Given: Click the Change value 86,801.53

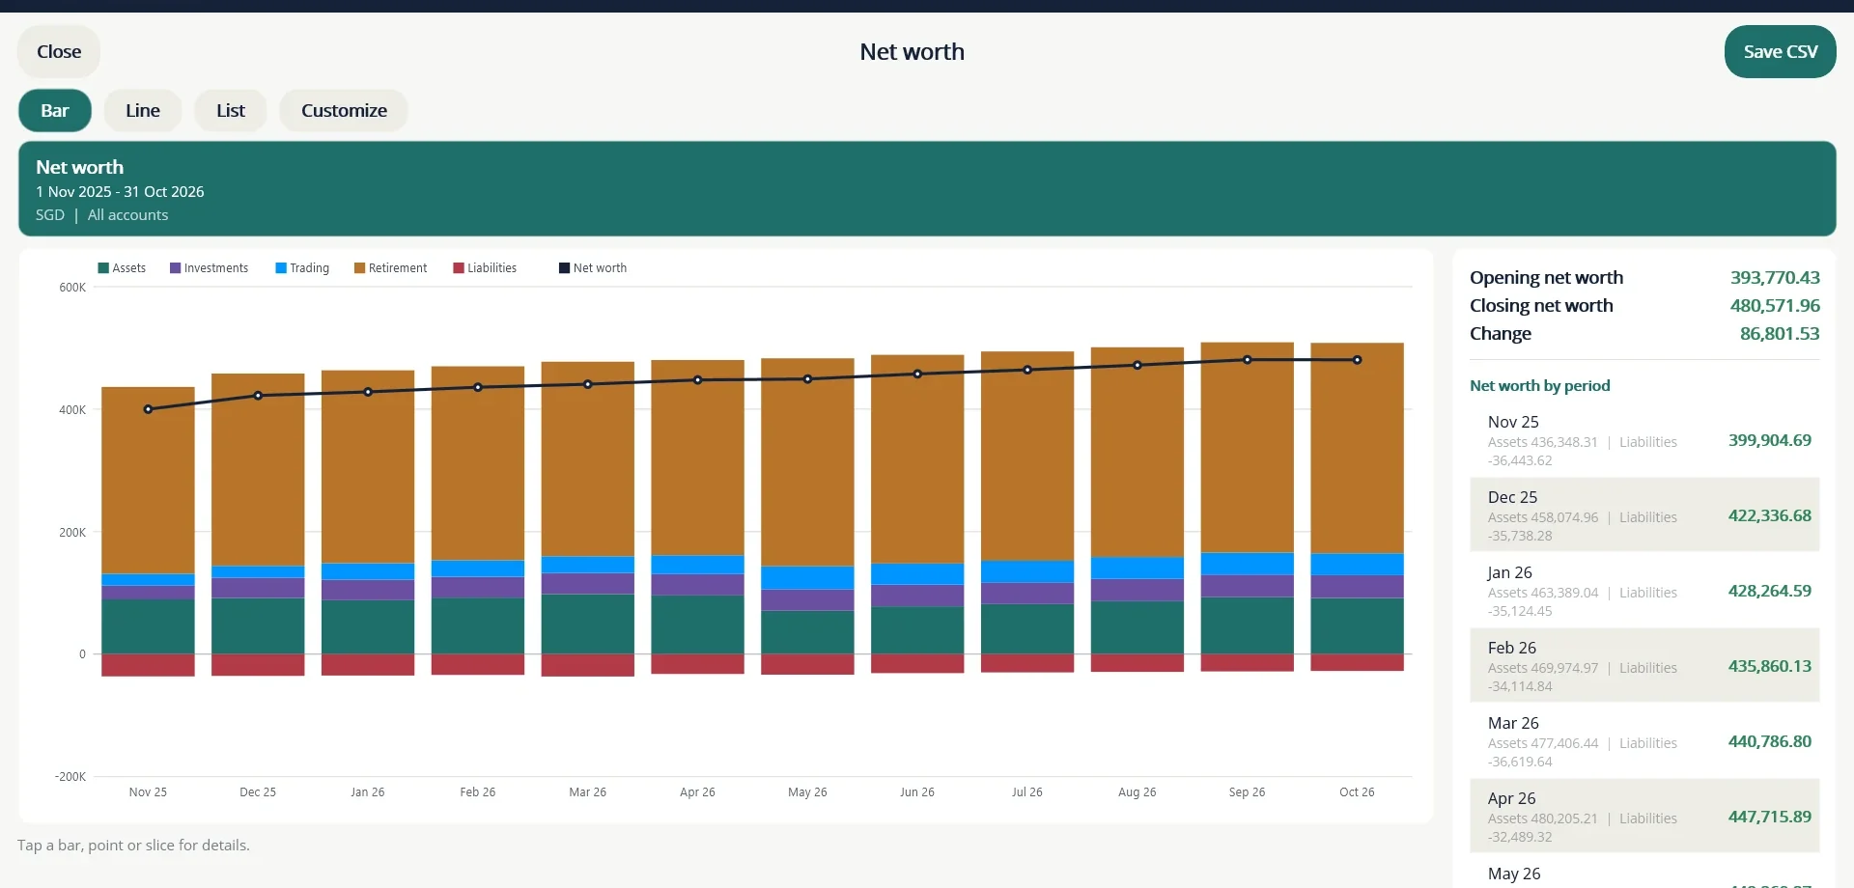Looking at the screenshot, I should (x=1780, y=334).
